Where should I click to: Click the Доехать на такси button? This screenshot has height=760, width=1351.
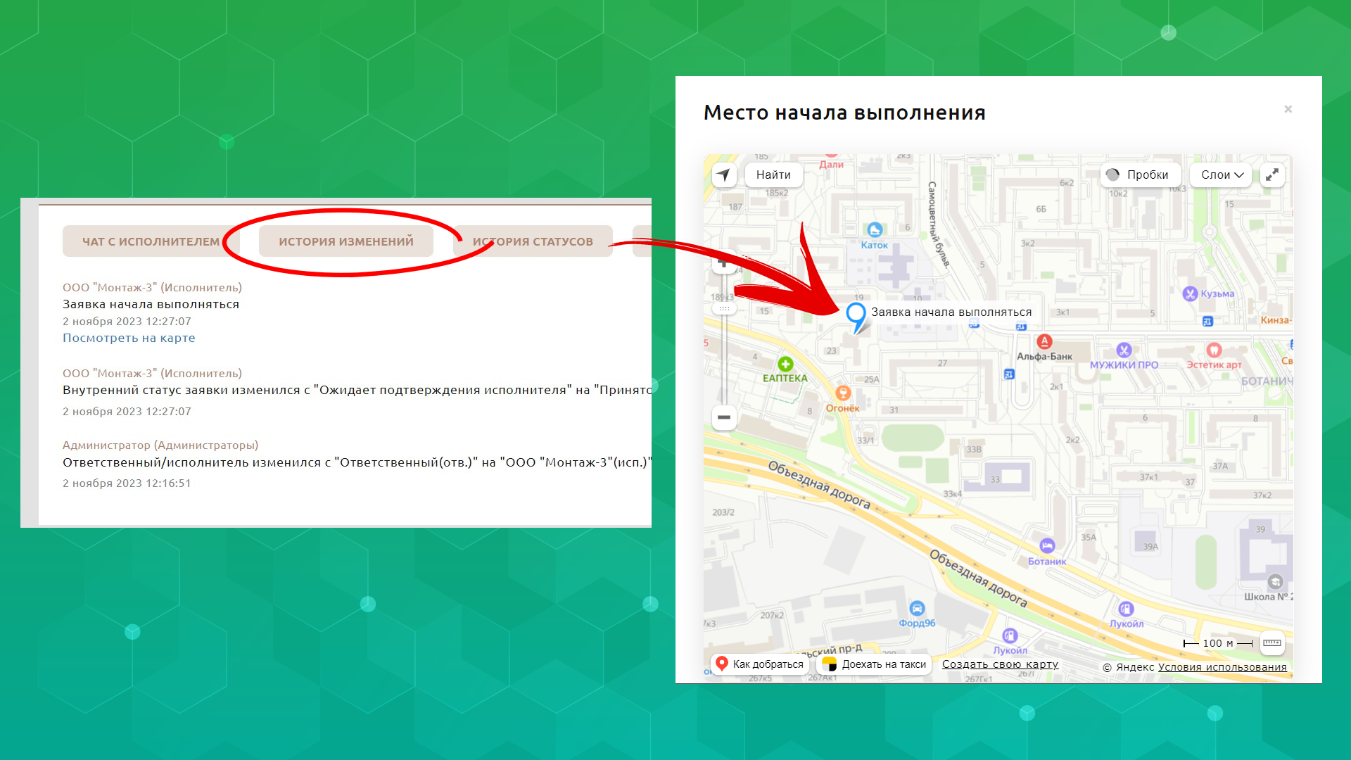(x=875, y=664)
